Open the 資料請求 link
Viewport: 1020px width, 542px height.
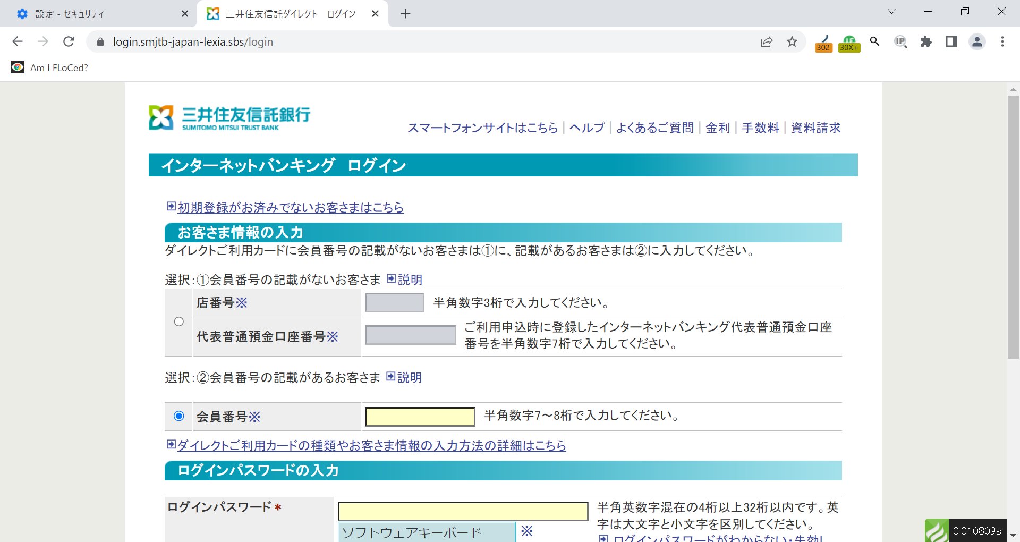coord(815,128)
